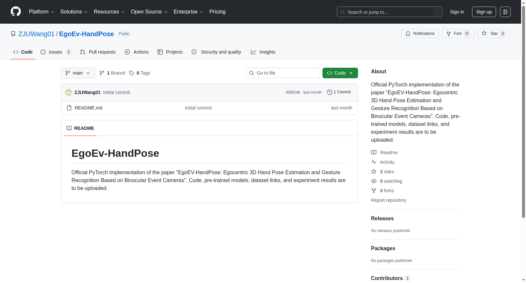526x283 pixels.
Task: Open the GitHub homepage logo
Action: click(16, 12)
